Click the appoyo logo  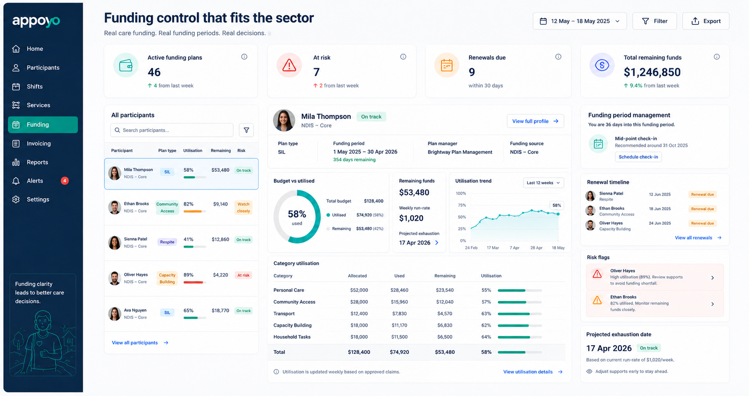(x=36, y=21)
